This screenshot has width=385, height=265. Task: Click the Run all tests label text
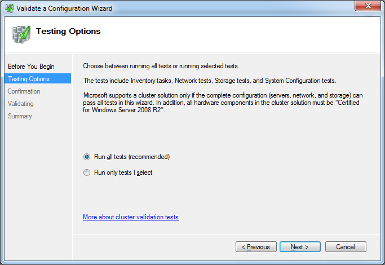132,157
